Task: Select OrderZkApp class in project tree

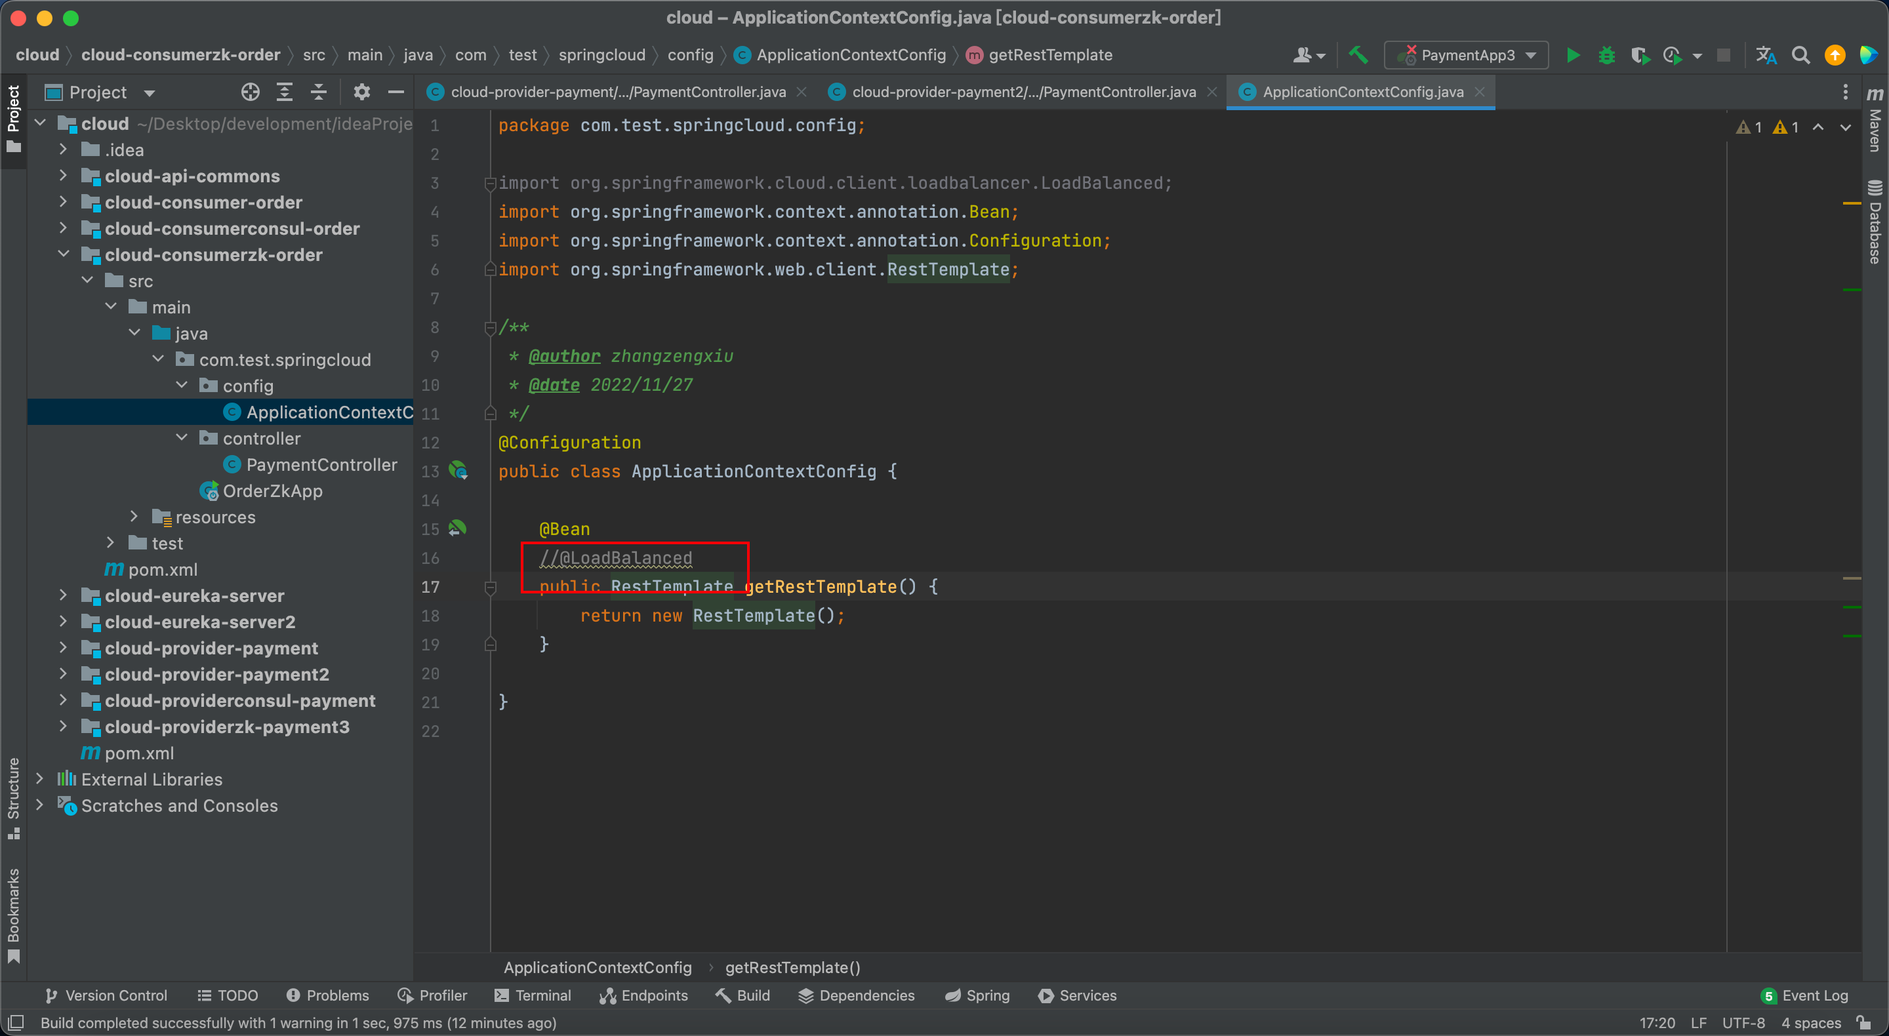Action: (x=272, y=490)
